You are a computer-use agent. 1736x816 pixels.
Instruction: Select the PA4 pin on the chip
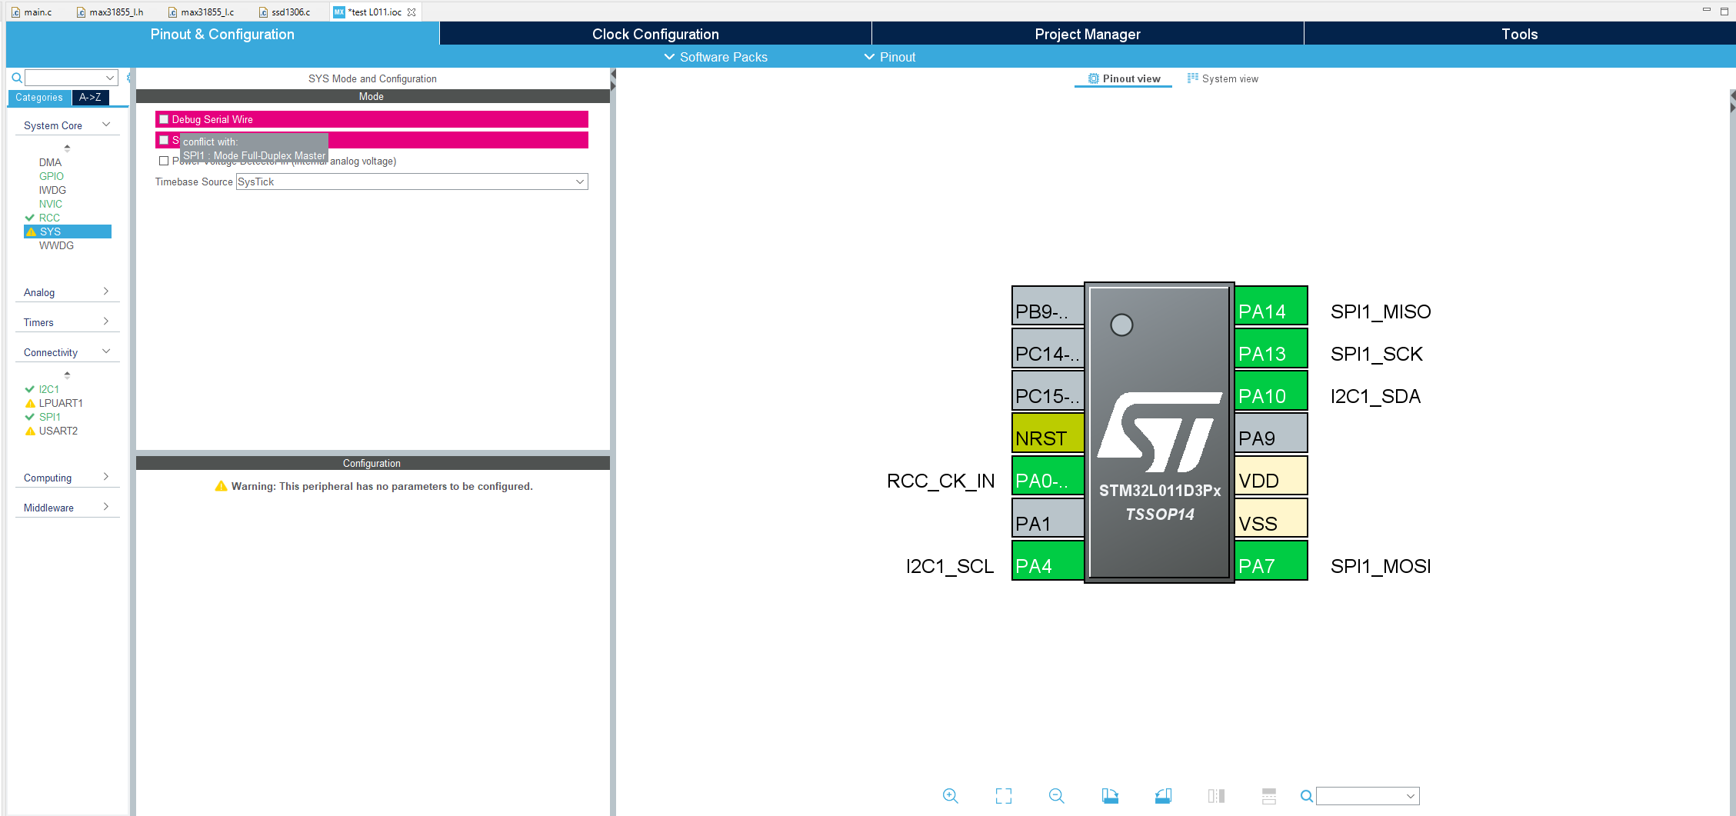pyautogui.click(x=1048, y=560)
